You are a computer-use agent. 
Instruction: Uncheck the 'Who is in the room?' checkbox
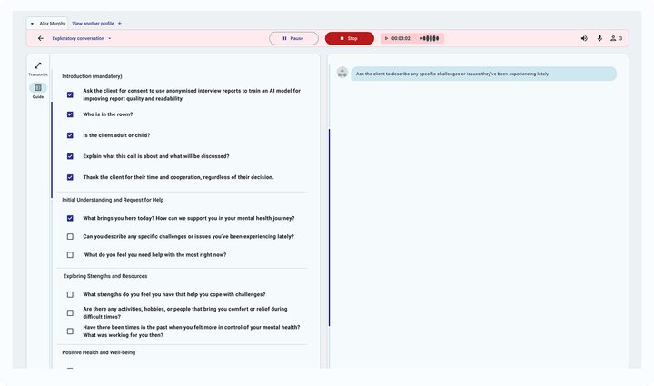pos(70,115)
